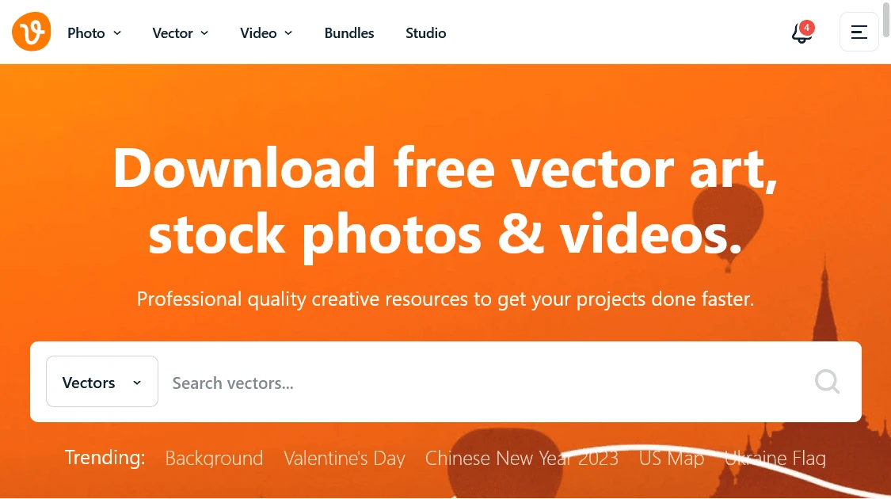
Task: Open the notifications bell icon
Action: coord(802,33)
